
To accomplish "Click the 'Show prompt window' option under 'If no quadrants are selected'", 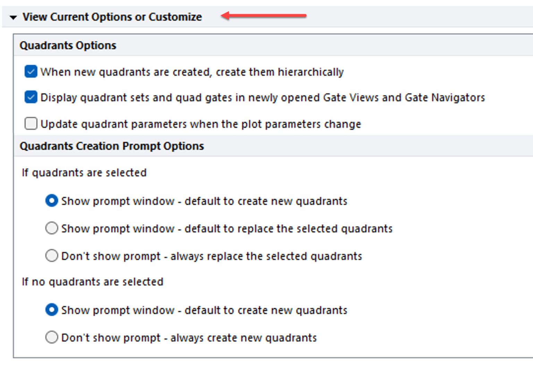I will (x=51, y=310).
